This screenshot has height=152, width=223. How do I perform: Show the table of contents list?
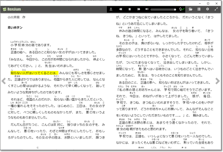tap(199, 9)
